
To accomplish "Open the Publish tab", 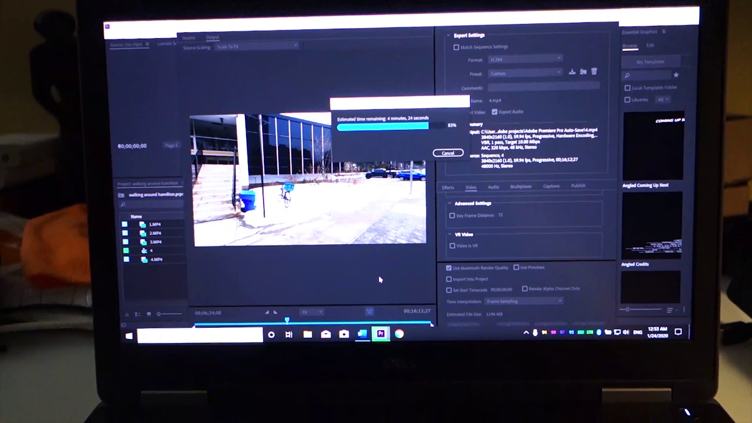I will click(x=578, y=186).
